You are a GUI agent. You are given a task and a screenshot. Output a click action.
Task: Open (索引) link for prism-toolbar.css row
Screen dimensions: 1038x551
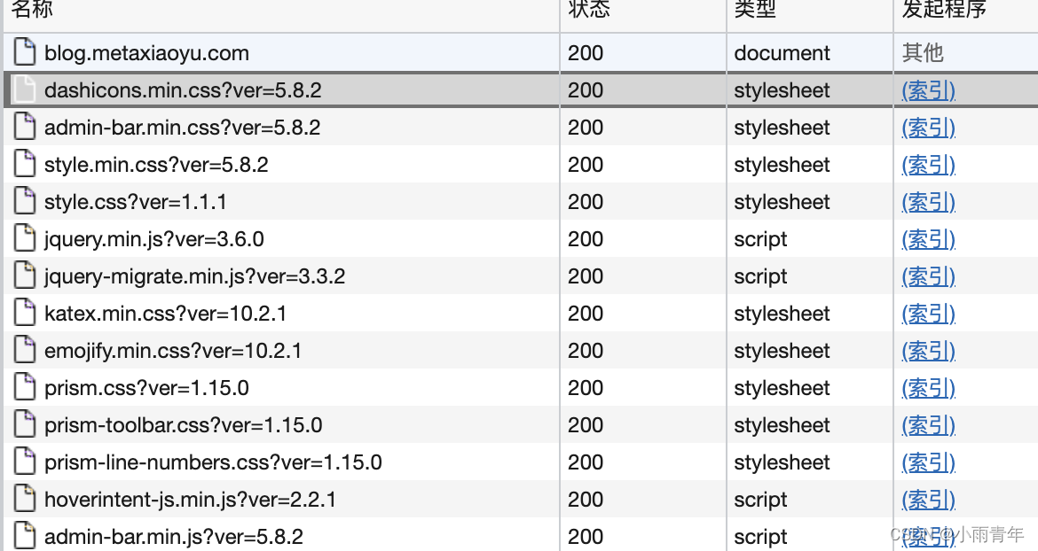click(928, 425)
